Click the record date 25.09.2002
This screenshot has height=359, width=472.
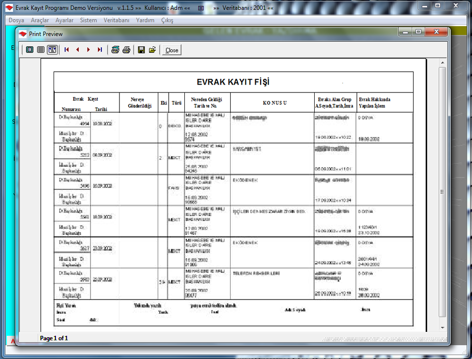[102, 280]
